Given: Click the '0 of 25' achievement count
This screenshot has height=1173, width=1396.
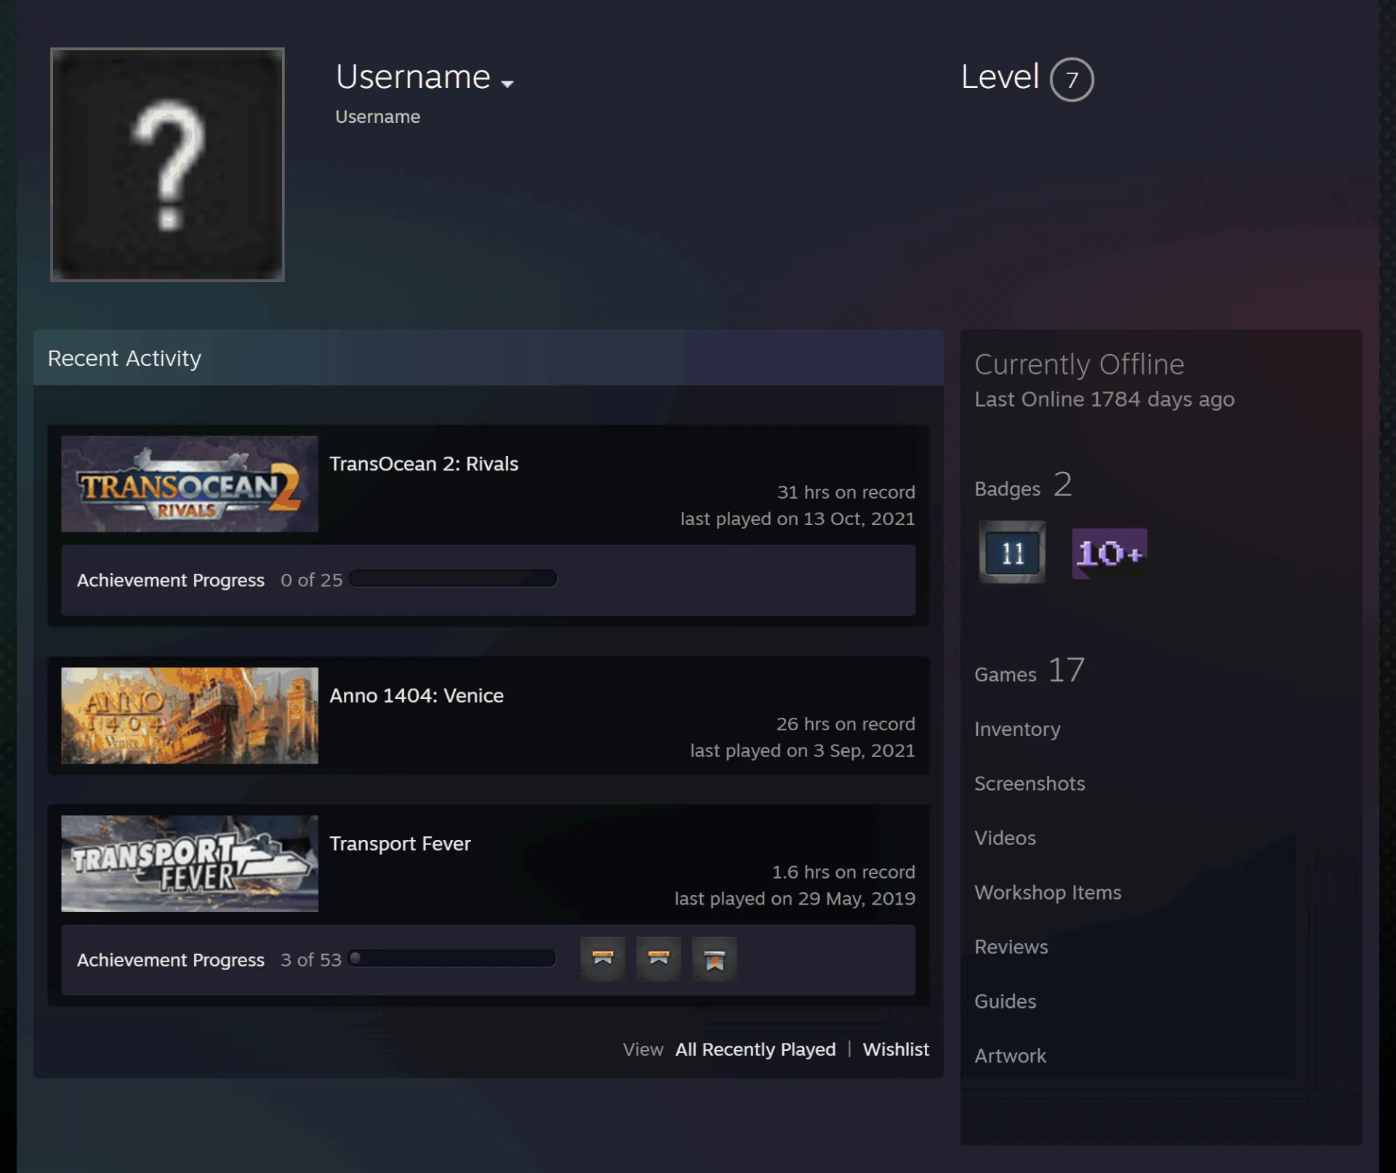Looking at the screenshot, I should (x=311, y=580).
